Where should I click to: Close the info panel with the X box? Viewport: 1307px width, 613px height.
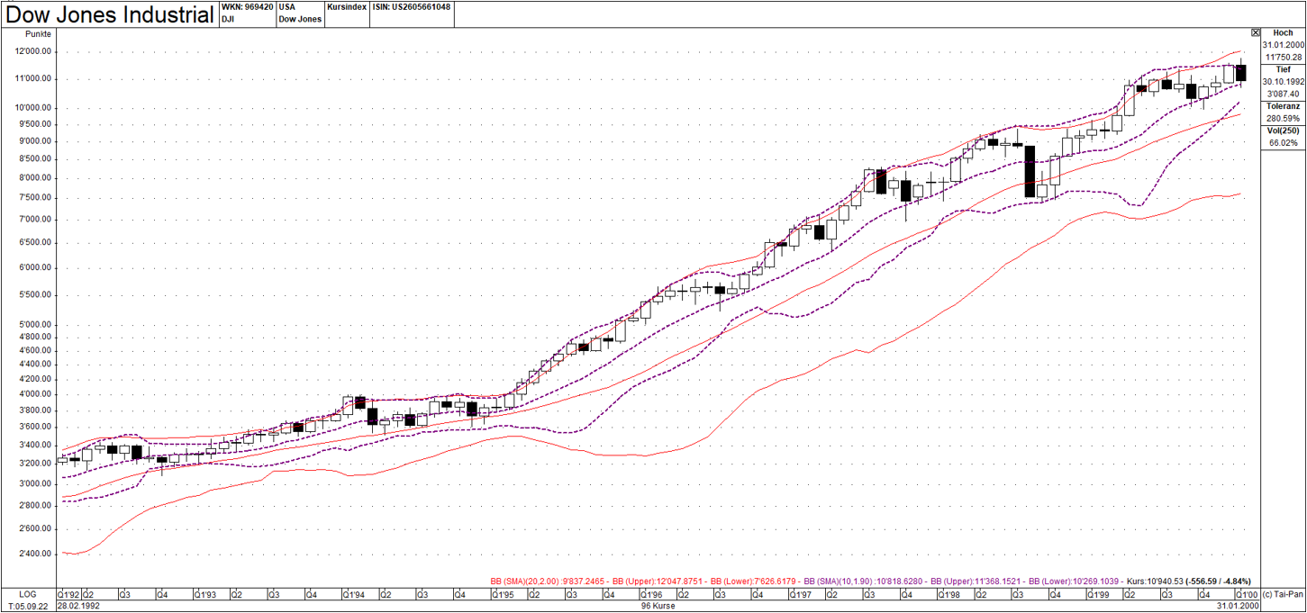point(1256,32)
